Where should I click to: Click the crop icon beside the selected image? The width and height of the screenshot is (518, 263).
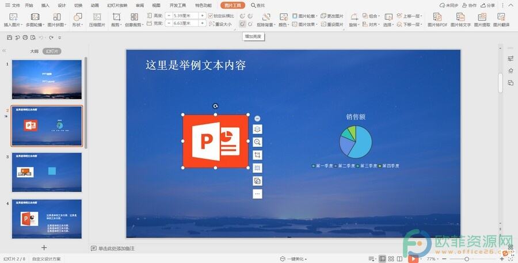pyautogui.click(x=257, y=155)
